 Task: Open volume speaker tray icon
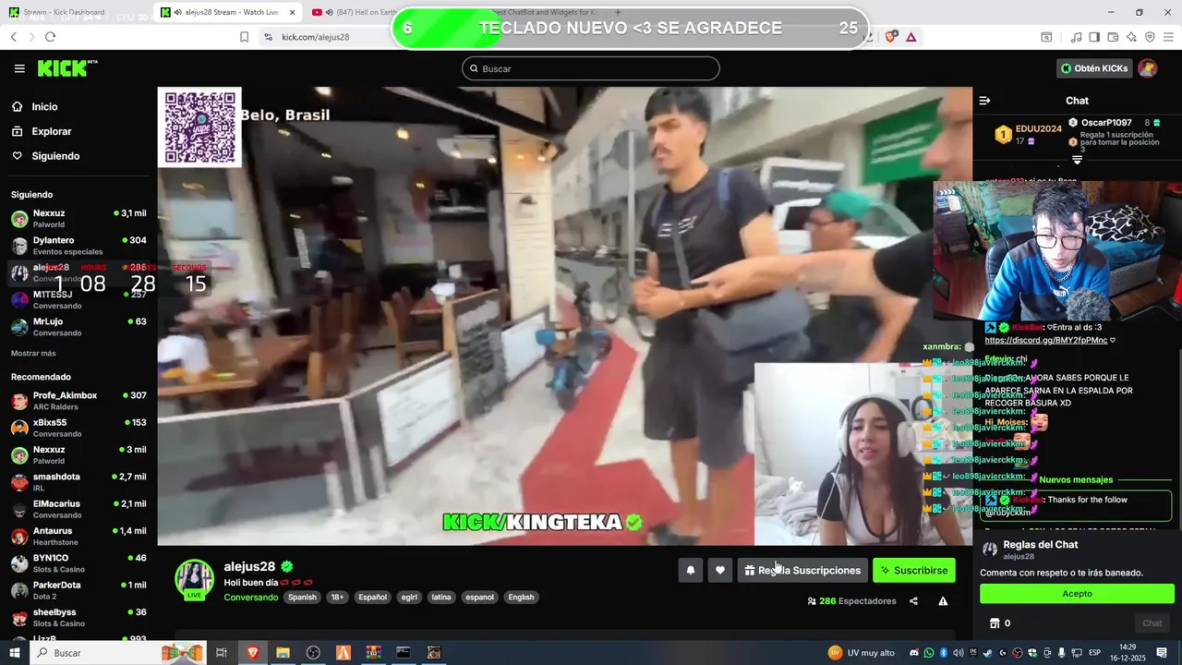coord(958,653)
